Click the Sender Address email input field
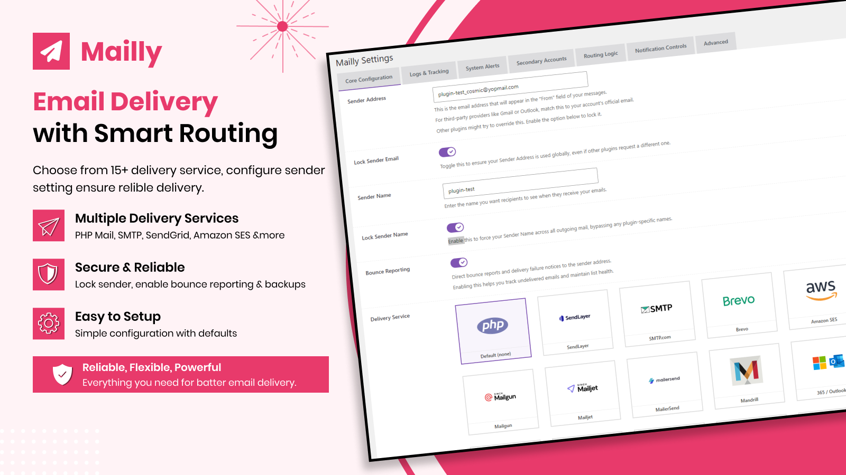Viewport: 846px width, 475px height. pos(510,87)
